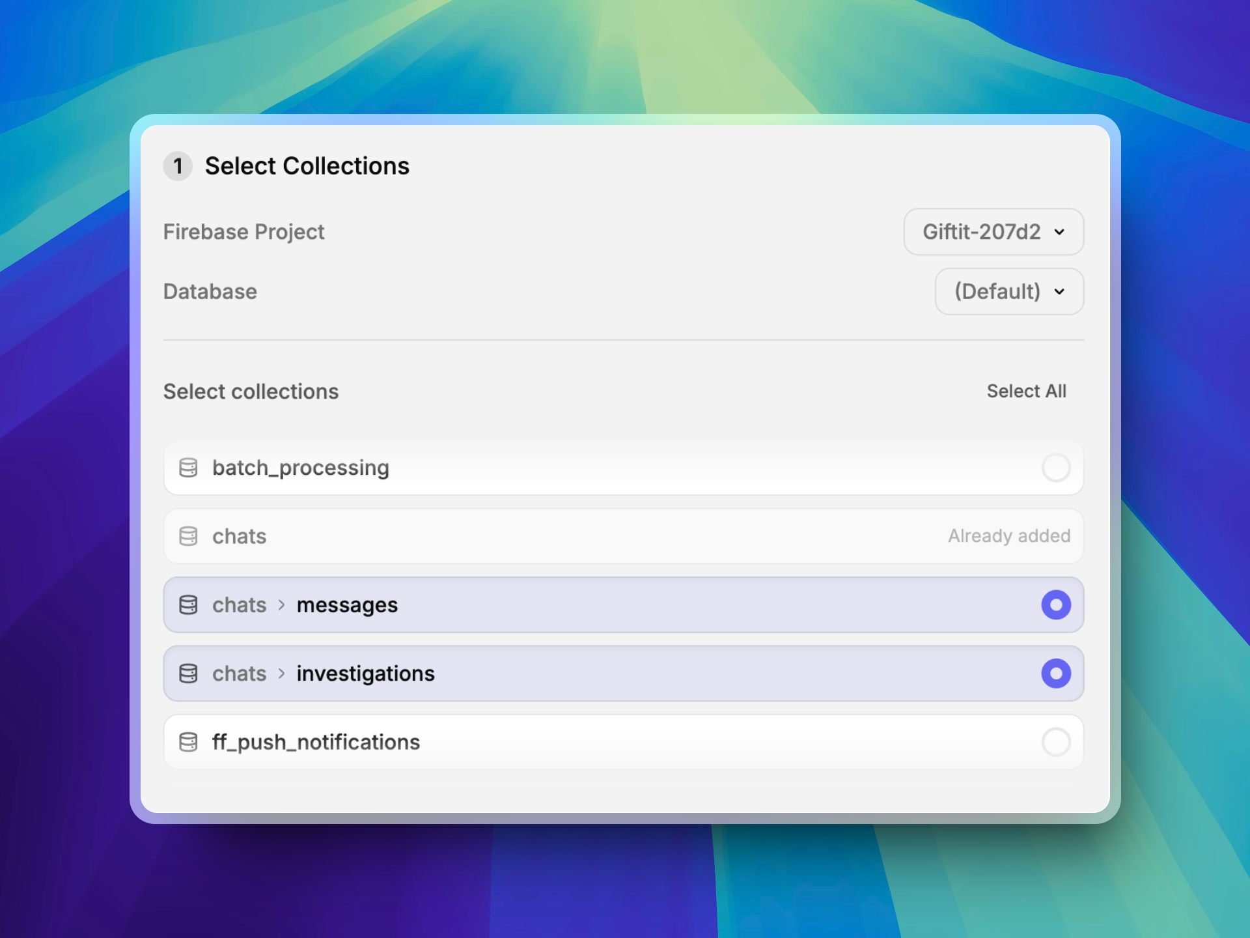Click the investigations subcollection label
1250x938 pixels.
click(x=365, y=674)
